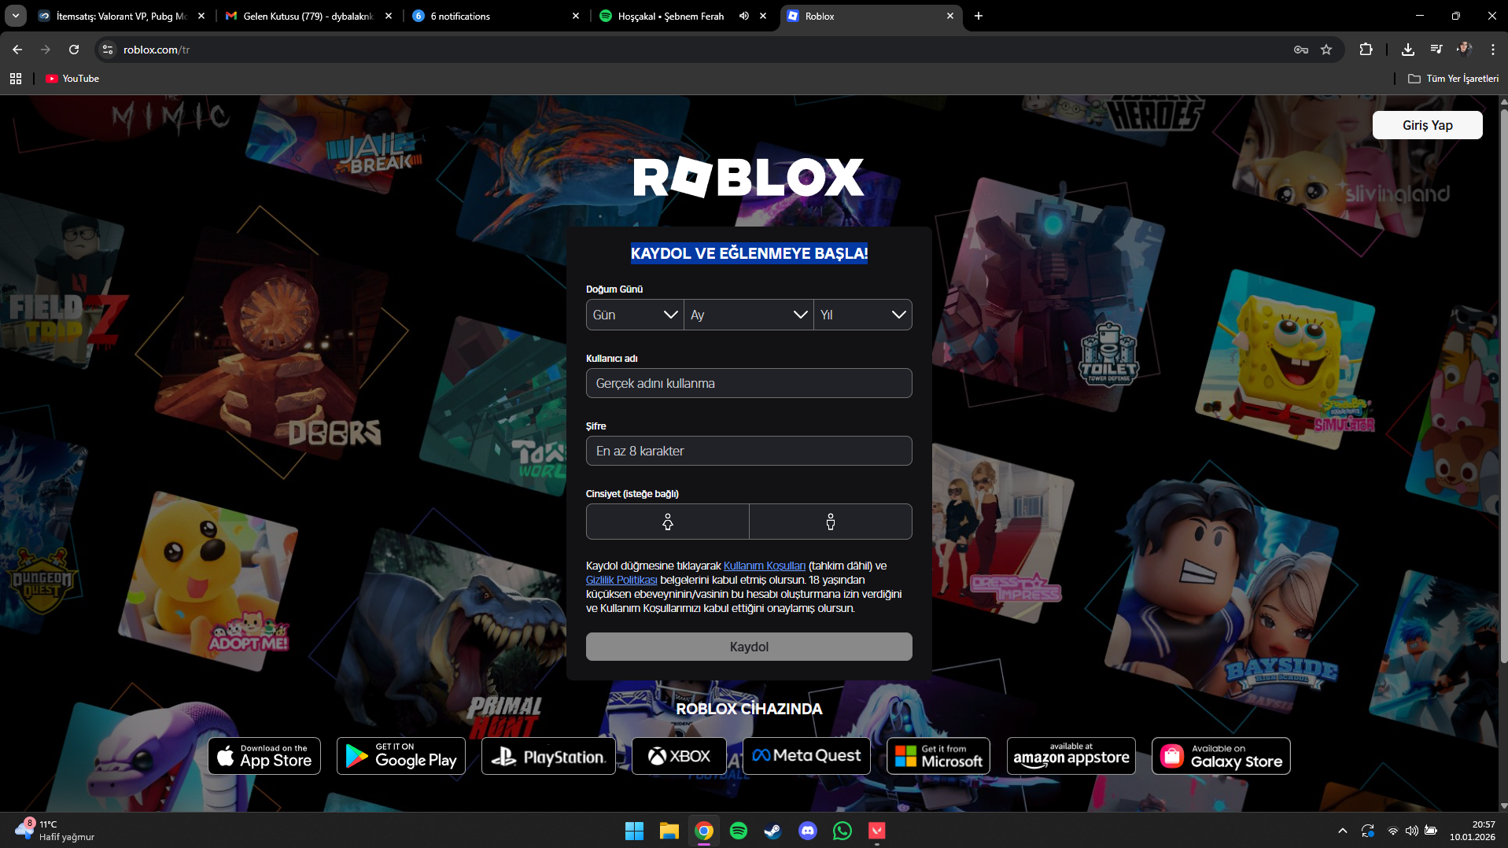The width and height of the screenshot is (1508, 848).
Task: Expand the Yıl year dropdown
Action: tap(863, 315)
